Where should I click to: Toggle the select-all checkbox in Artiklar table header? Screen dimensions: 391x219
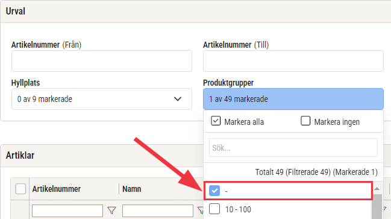pos(20,189)
